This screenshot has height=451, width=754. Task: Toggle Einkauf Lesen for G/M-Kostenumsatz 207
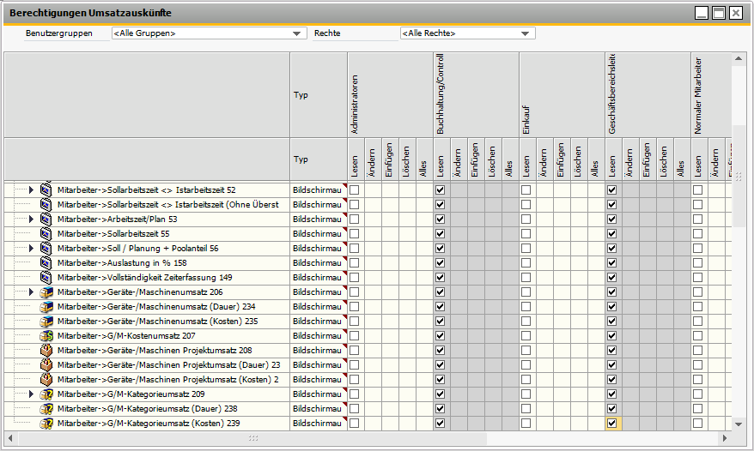(526, 335)
